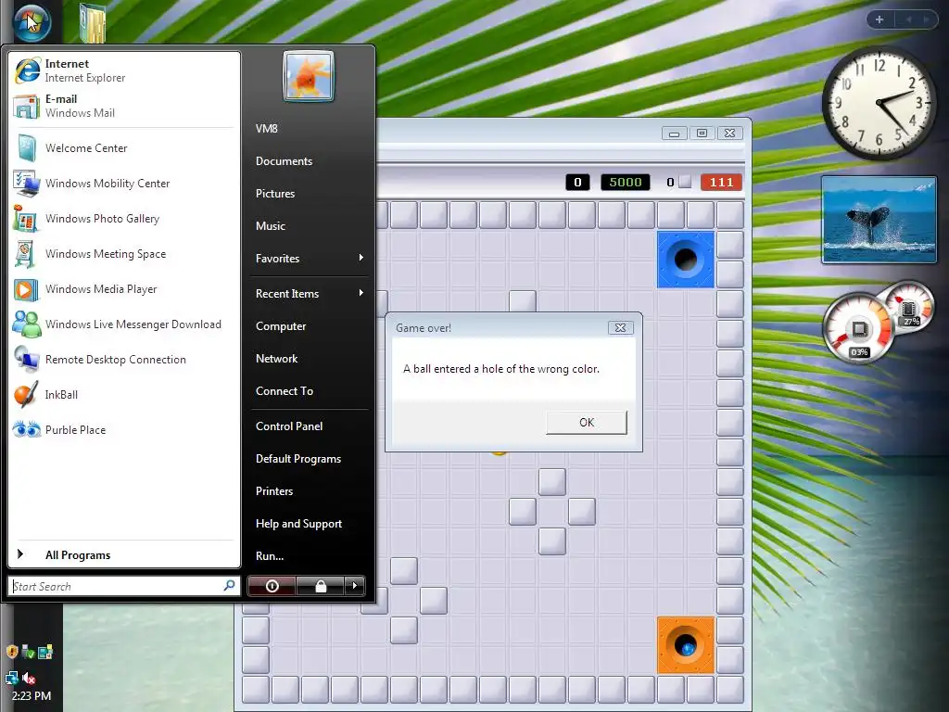Click the power sleep button
The image size is (949, 712).
(272, 586)
